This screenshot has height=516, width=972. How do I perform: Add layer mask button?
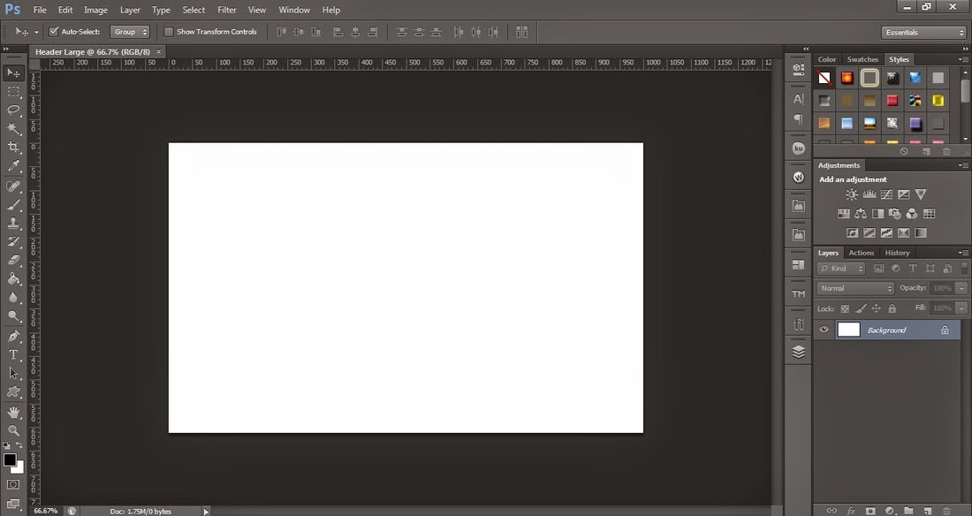pyautogui.click(x=870, y=511)
